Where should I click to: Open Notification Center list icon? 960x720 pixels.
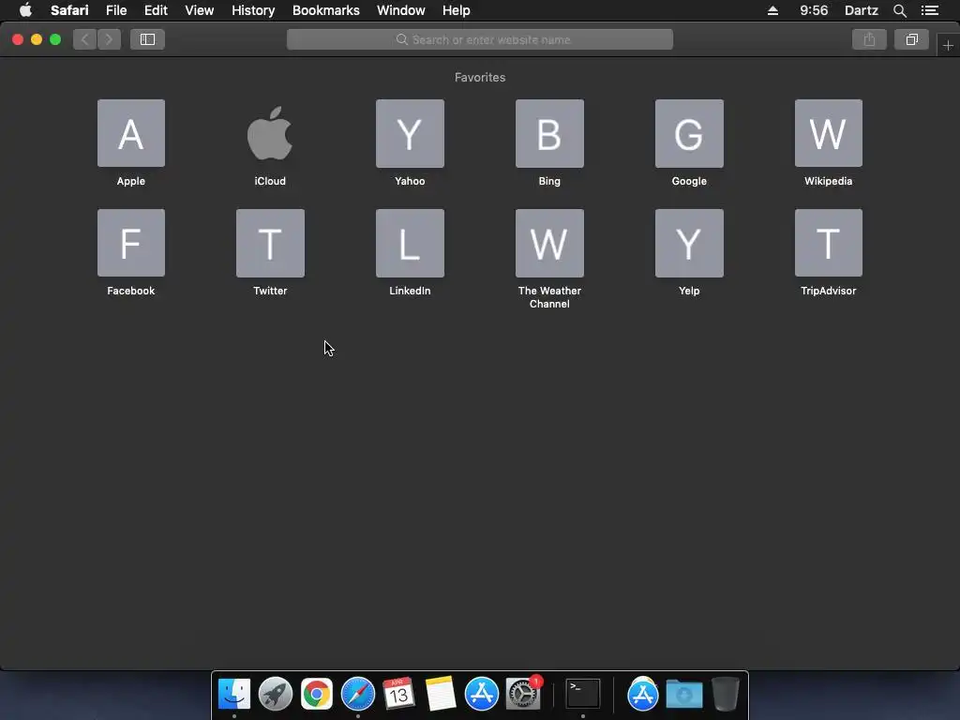pos(930,10)
